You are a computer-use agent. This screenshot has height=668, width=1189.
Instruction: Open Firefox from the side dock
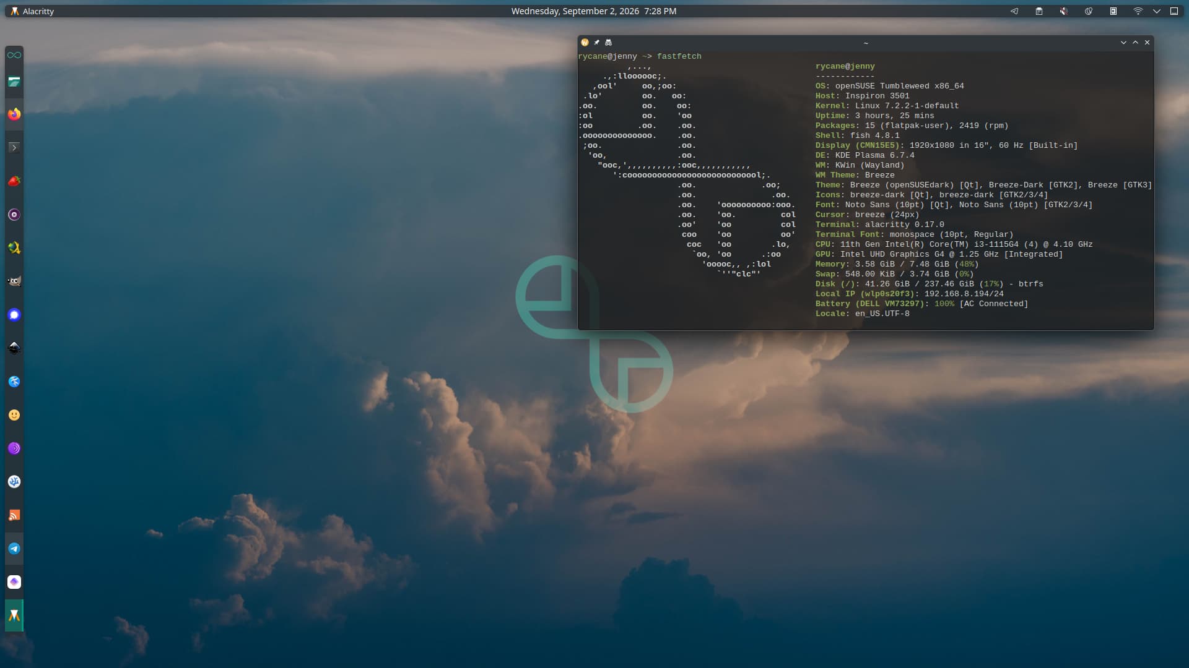pos(14,114)
